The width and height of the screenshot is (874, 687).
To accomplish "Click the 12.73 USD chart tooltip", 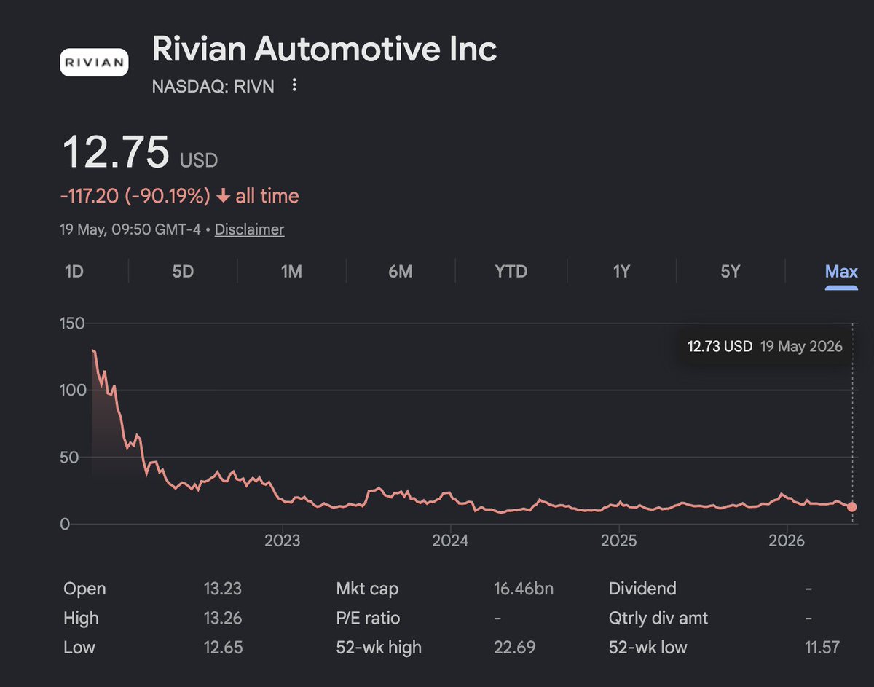I will click(765, 346).
